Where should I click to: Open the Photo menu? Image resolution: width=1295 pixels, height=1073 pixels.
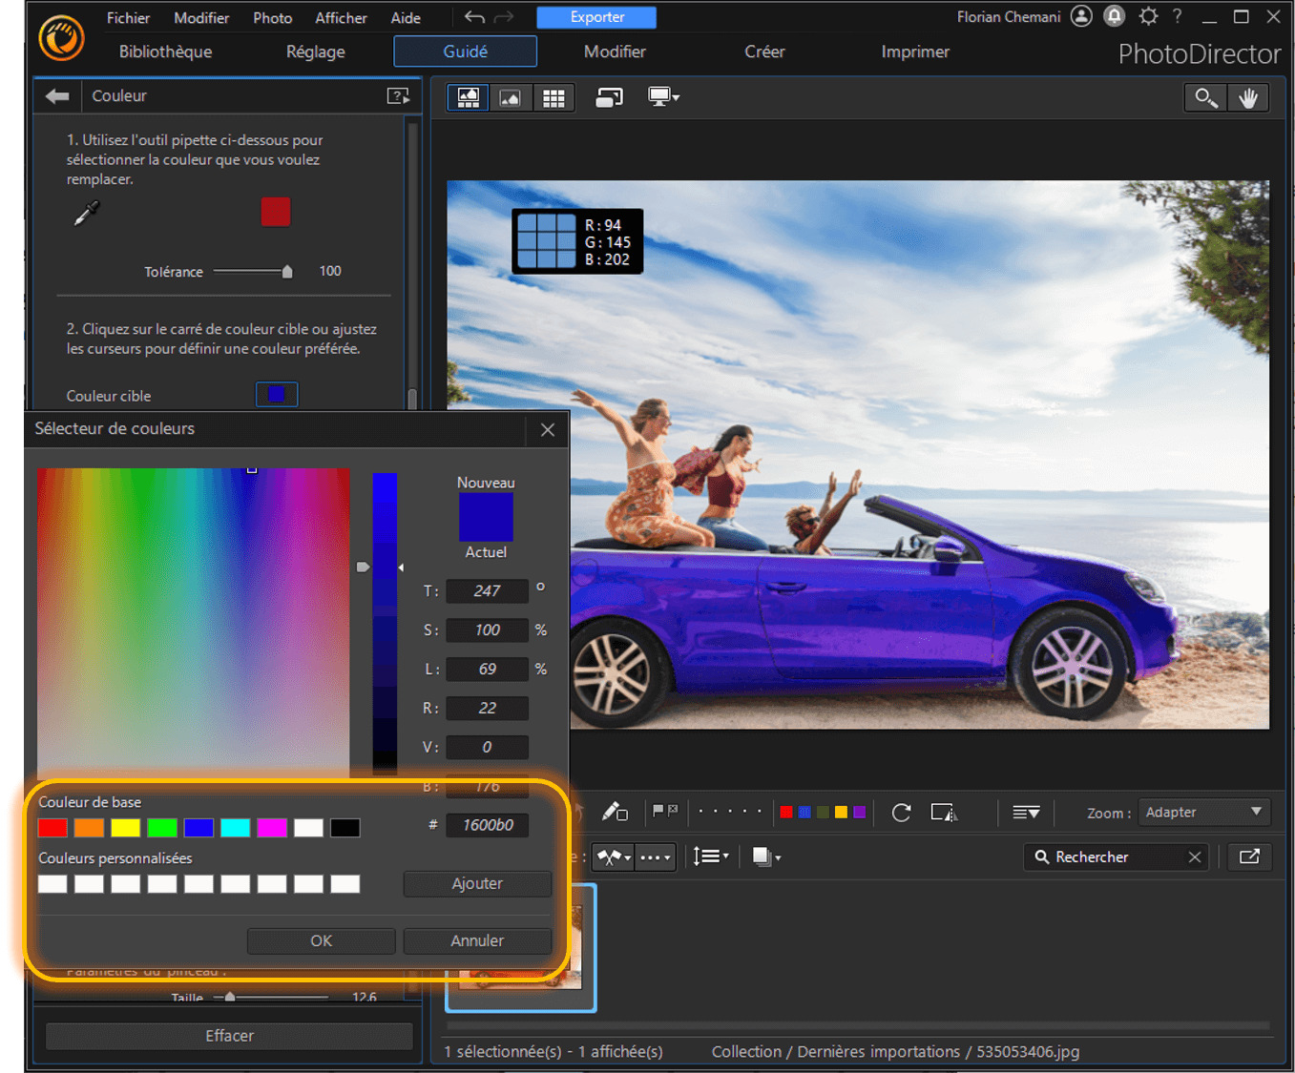[x=272, y=17]
